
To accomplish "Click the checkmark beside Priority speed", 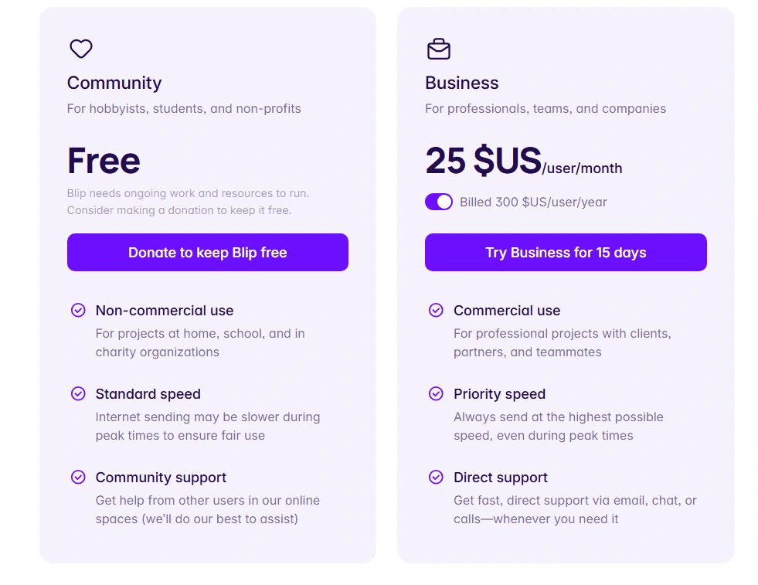I will pyautogui.click(x=436, y=393).
